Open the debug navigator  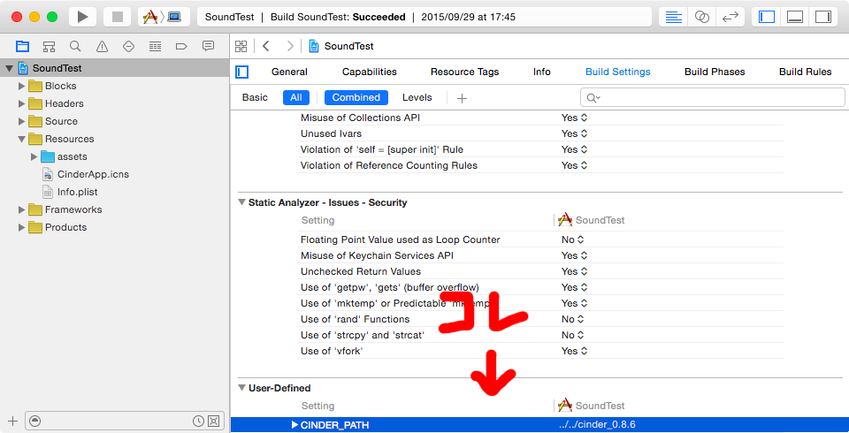pos(155,46)
